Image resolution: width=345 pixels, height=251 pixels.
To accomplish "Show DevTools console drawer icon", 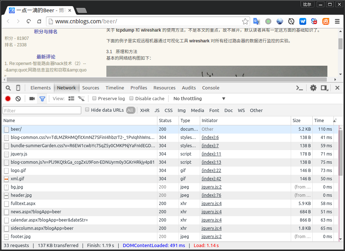I will [x=299, y=88].
